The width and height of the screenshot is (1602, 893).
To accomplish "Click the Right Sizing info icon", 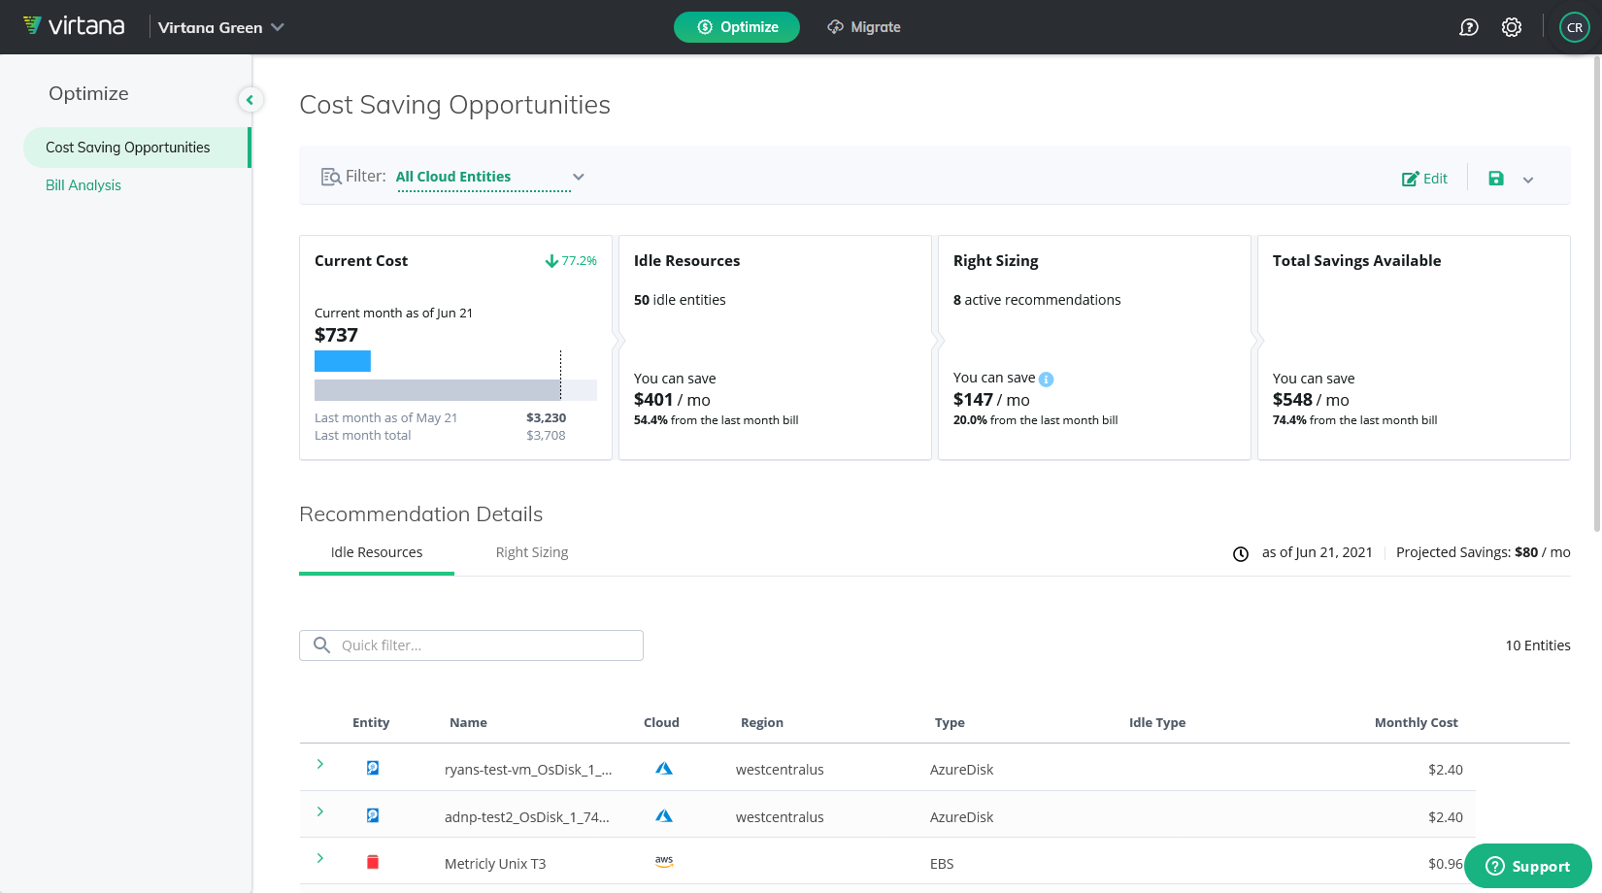I will tap(1046, 380).
